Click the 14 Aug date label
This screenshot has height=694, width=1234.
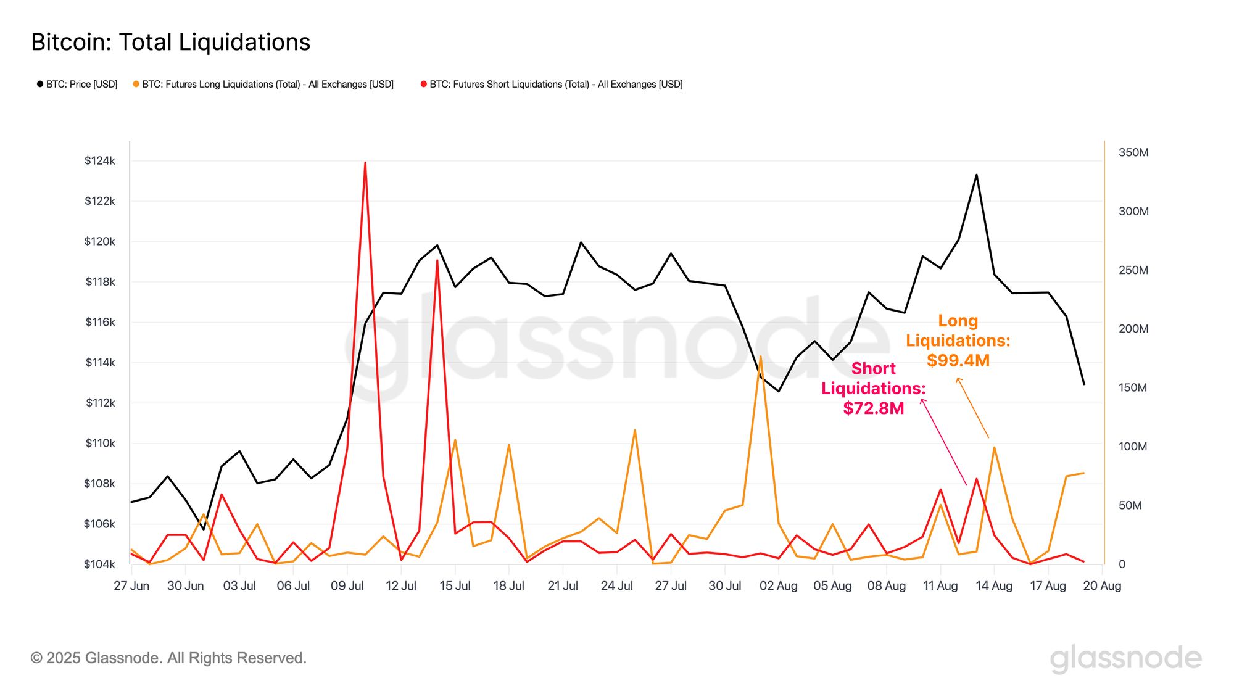pyautogui.click(x=994, y=585)
